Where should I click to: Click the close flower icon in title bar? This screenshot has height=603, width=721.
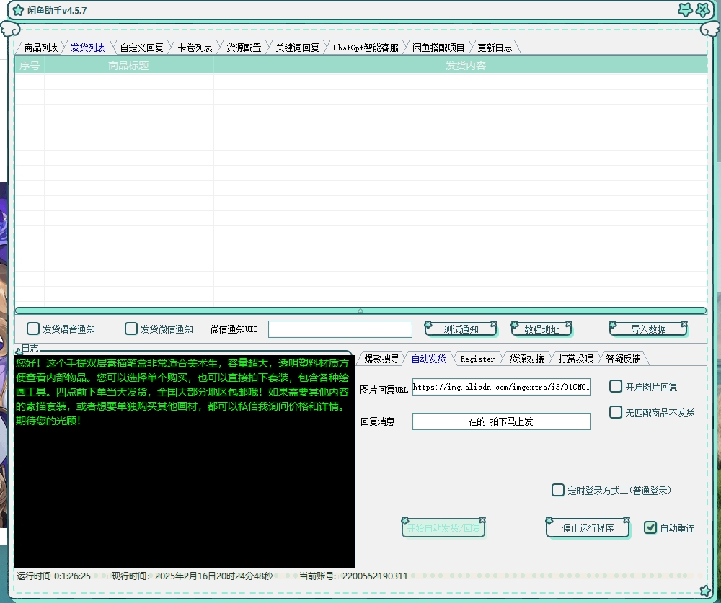point(702,9)
